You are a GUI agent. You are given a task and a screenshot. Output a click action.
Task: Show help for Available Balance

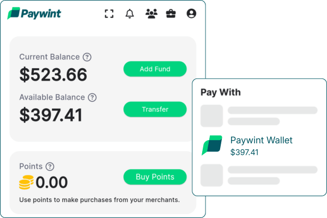(92, 98)
